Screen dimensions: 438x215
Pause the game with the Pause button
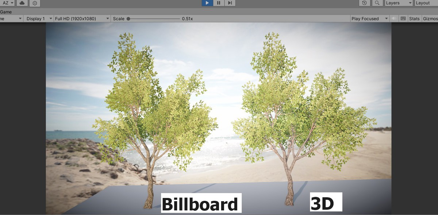(218, 3)
